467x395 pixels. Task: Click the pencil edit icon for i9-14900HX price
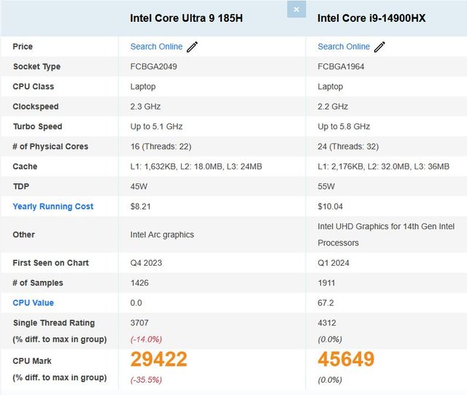point(379,47)
